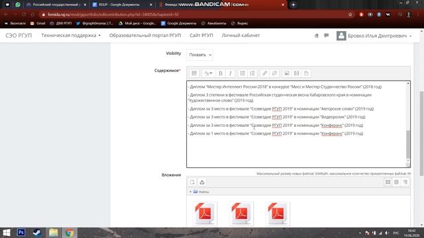Click the user avatar picture

click(x=341, y=36)
